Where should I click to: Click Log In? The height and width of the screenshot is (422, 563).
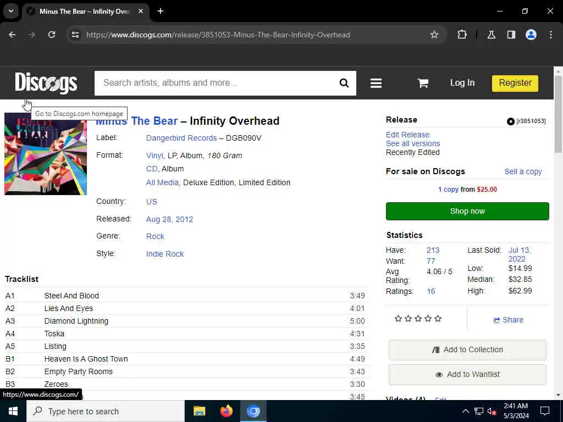coord(462,83)
